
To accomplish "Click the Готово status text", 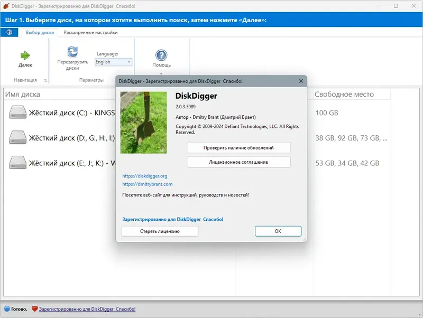I will pos(19,309).
